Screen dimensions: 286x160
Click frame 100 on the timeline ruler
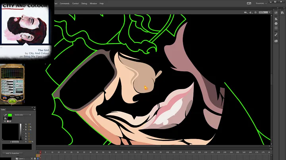point(167,152)
